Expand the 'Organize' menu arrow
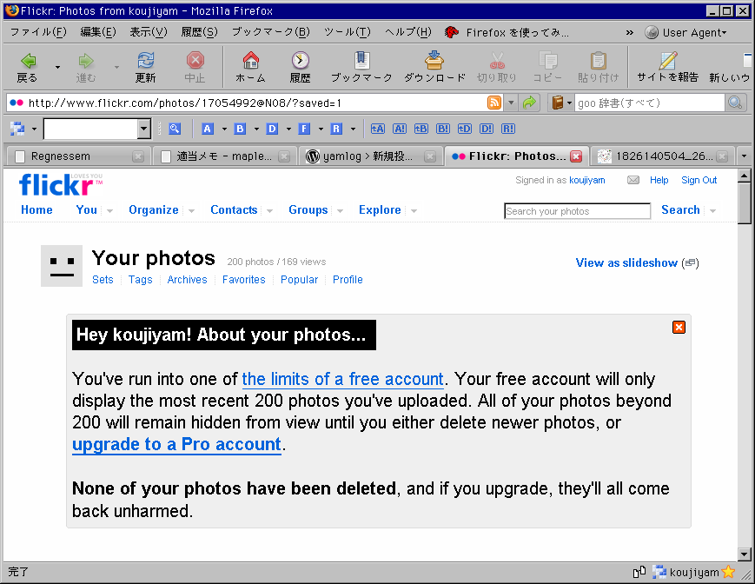Image resolution: width=755 pixels, height=584 pixels. point(192,211)
